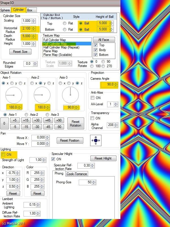Image resolution: width=170 pixels, height=227 pixels.
Task: Click the Axis-1 rotation dial
Action: pyautogui.click(x=14, y=95)
